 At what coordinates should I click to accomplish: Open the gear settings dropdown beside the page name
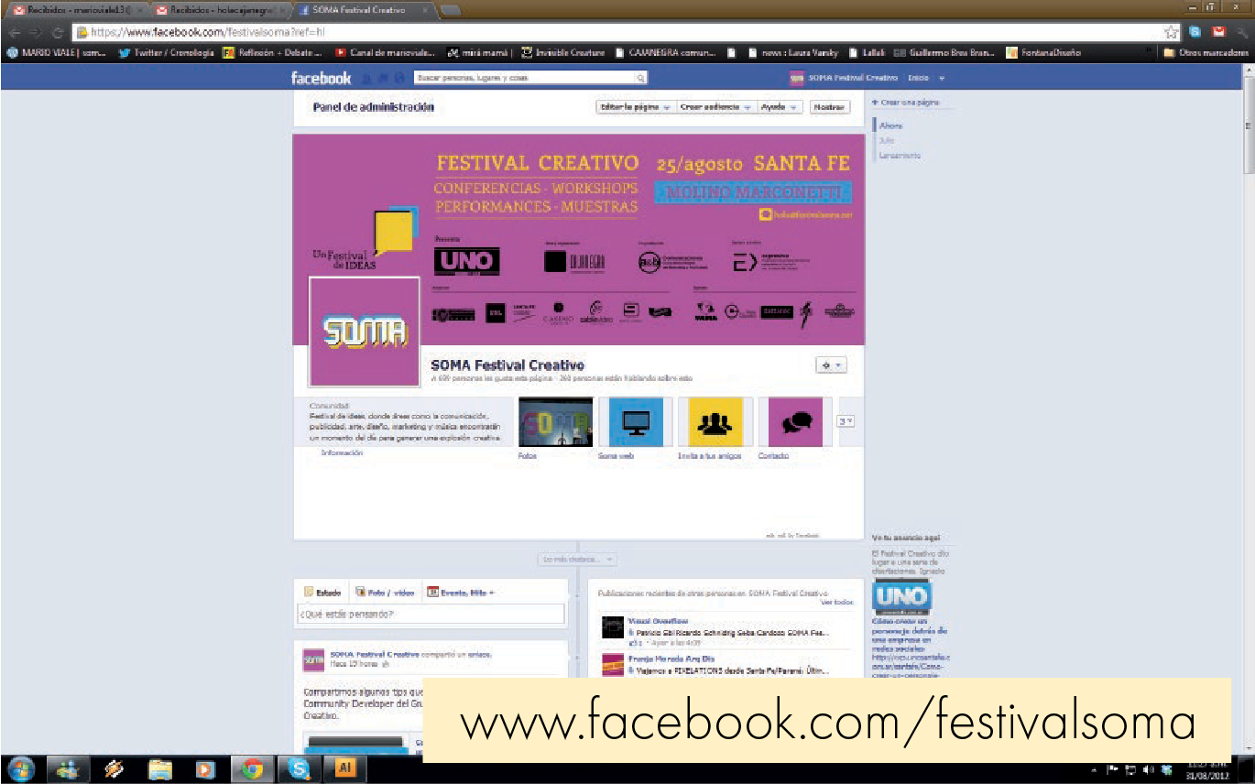click(x=830, y=365)
